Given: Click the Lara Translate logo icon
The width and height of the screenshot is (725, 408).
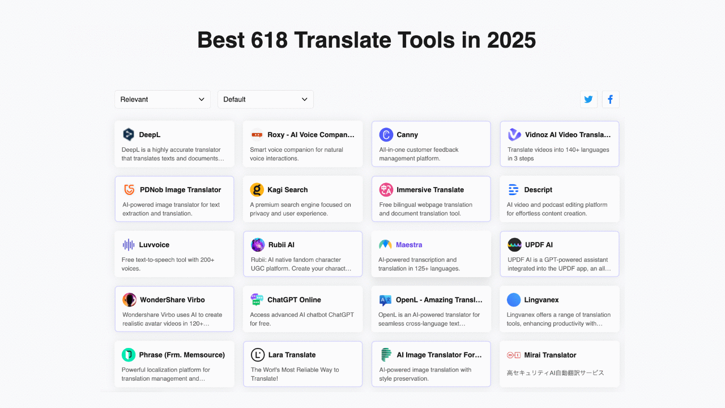Looking at the screenshot, I should pyautogui.click(x=258, y=355).
